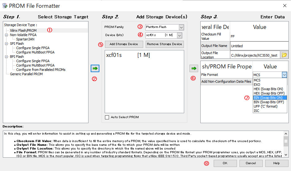Browse for Output File Location folder

[x=284, y=55]
